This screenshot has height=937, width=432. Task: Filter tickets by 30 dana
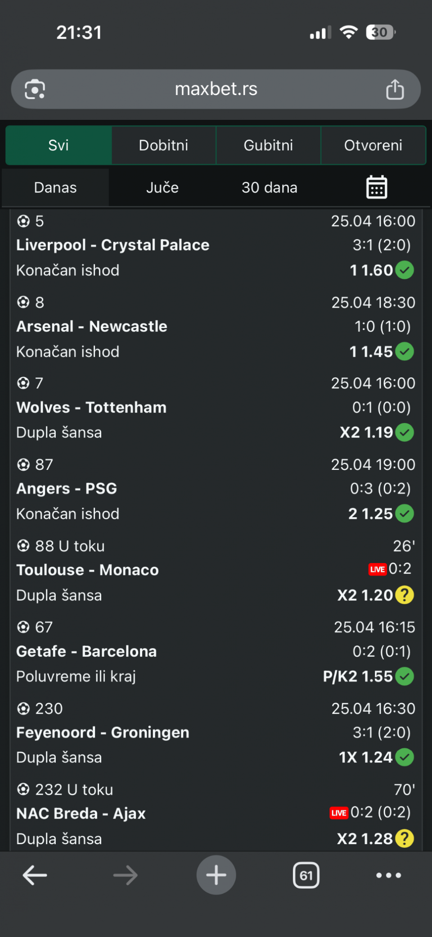click(269, 187)
